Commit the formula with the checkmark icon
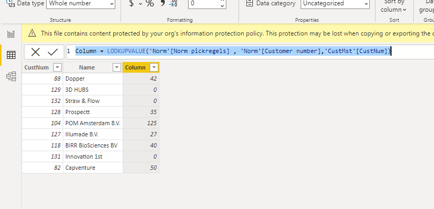 point(53,52)
